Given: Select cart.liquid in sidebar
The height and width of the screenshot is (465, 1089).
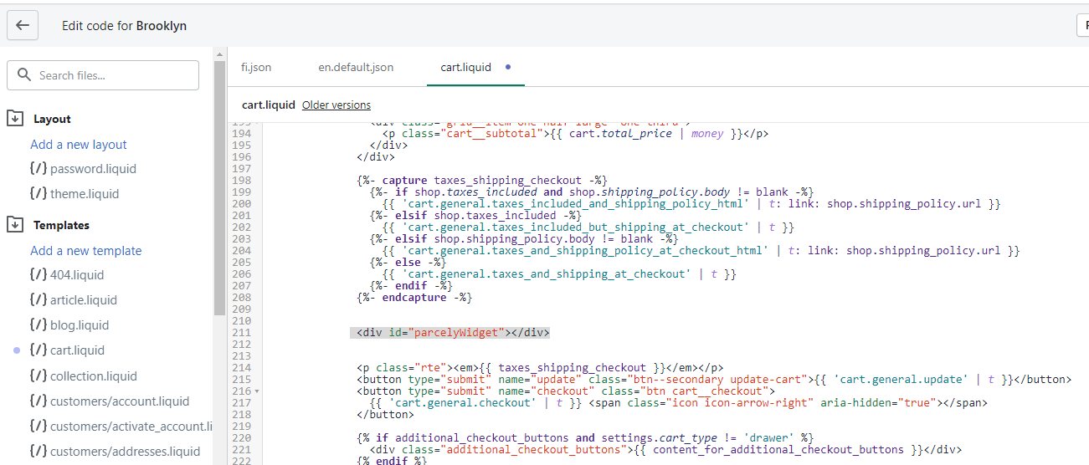Looking at the screenshot, I should (77, 350).
